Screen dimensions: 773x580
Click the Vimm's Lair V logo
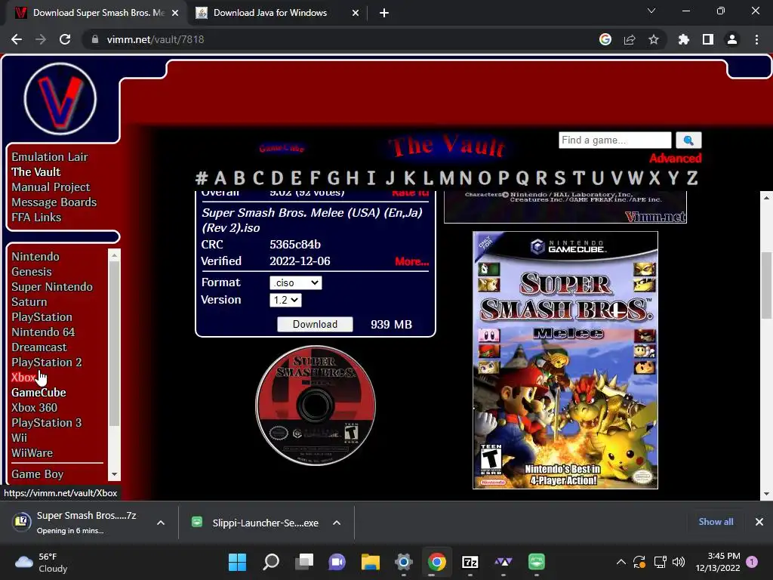pos(60,99)
